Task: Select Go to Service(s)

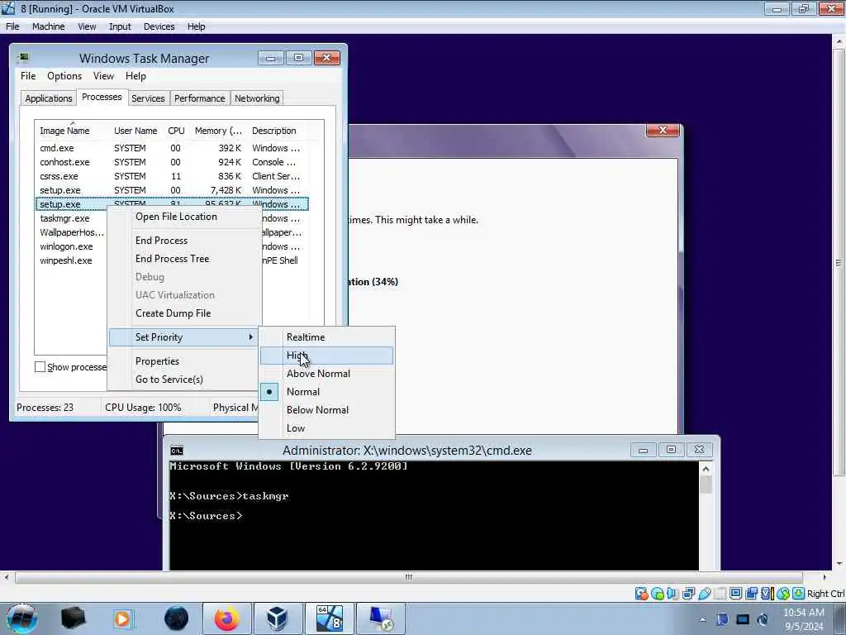Action: [183, 379]
